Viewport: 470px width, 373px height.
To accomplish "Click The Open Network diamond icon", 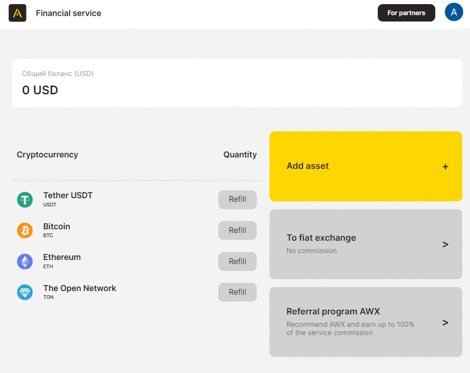I will [x=25, y=292].
